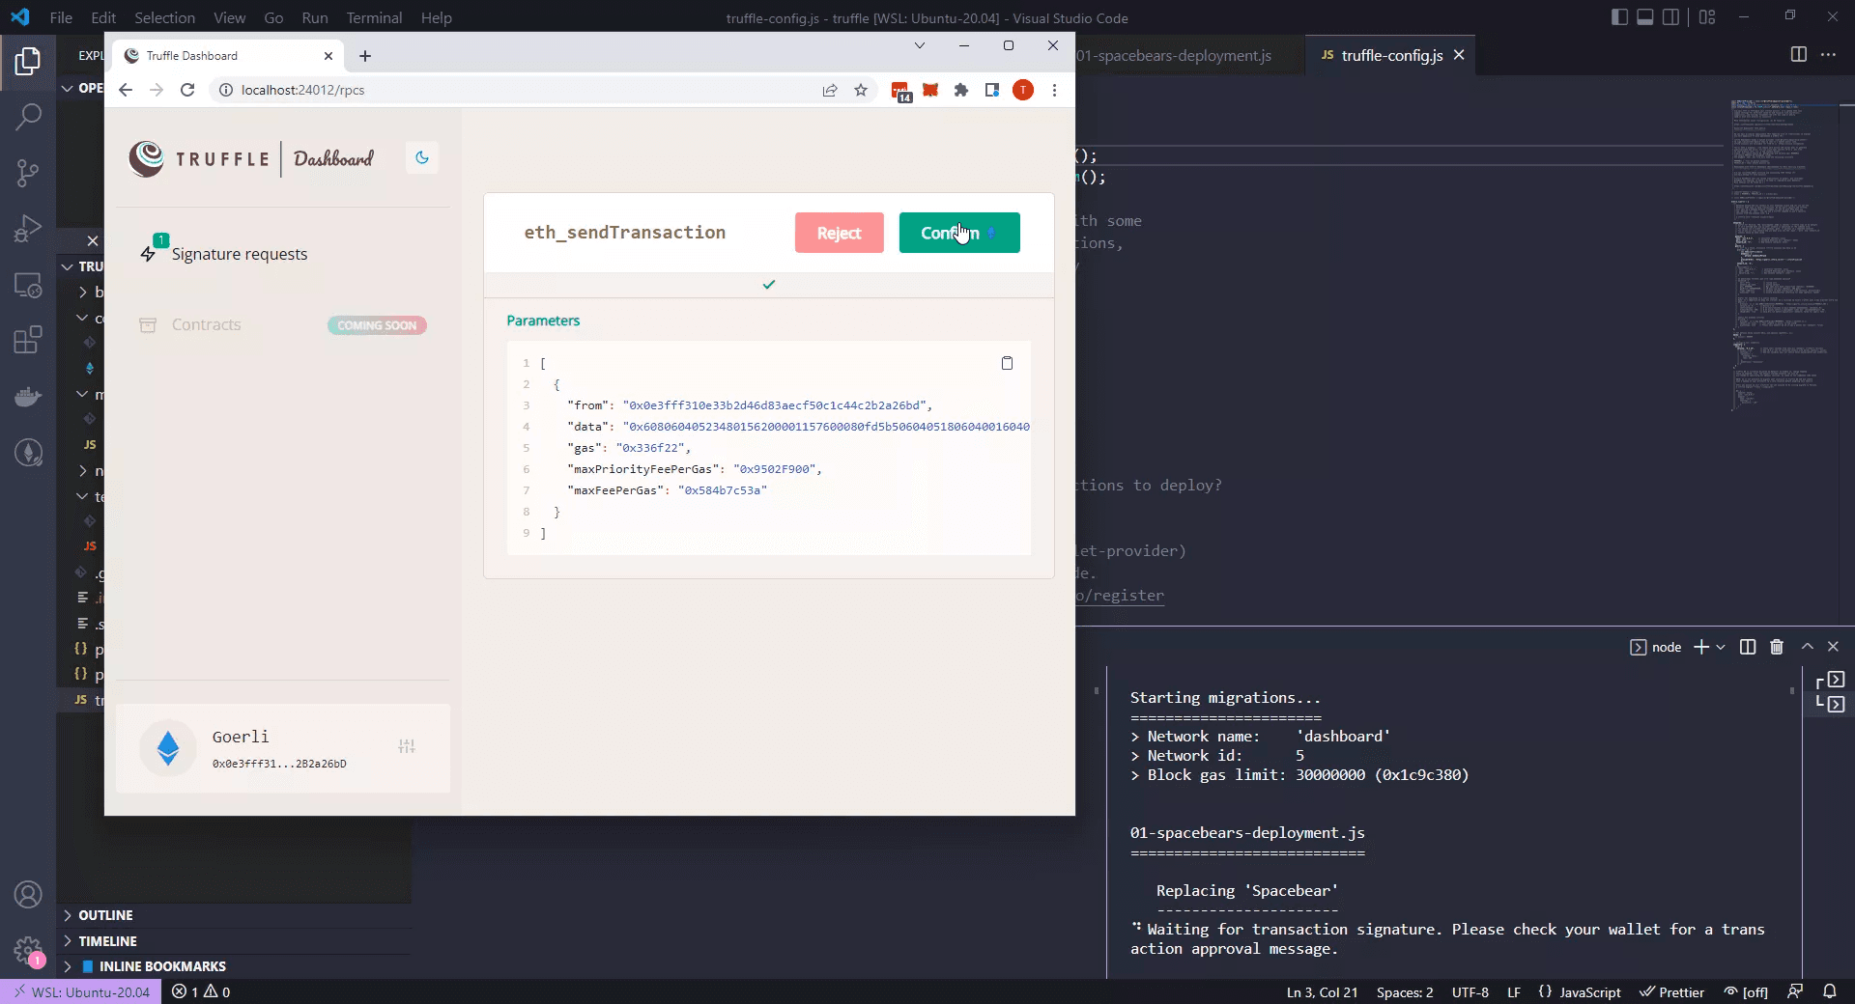Click the browser Back arrow
Screen dimensions: 1855x1004
click(x=126, y=90)
